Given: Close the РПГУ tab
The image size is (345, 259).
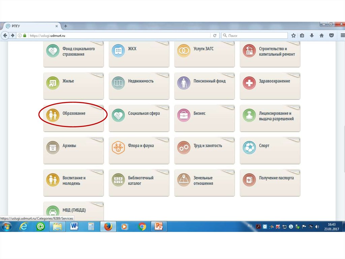Looking at the screenshot, I should pyautogui.click(x=57, y=26).
